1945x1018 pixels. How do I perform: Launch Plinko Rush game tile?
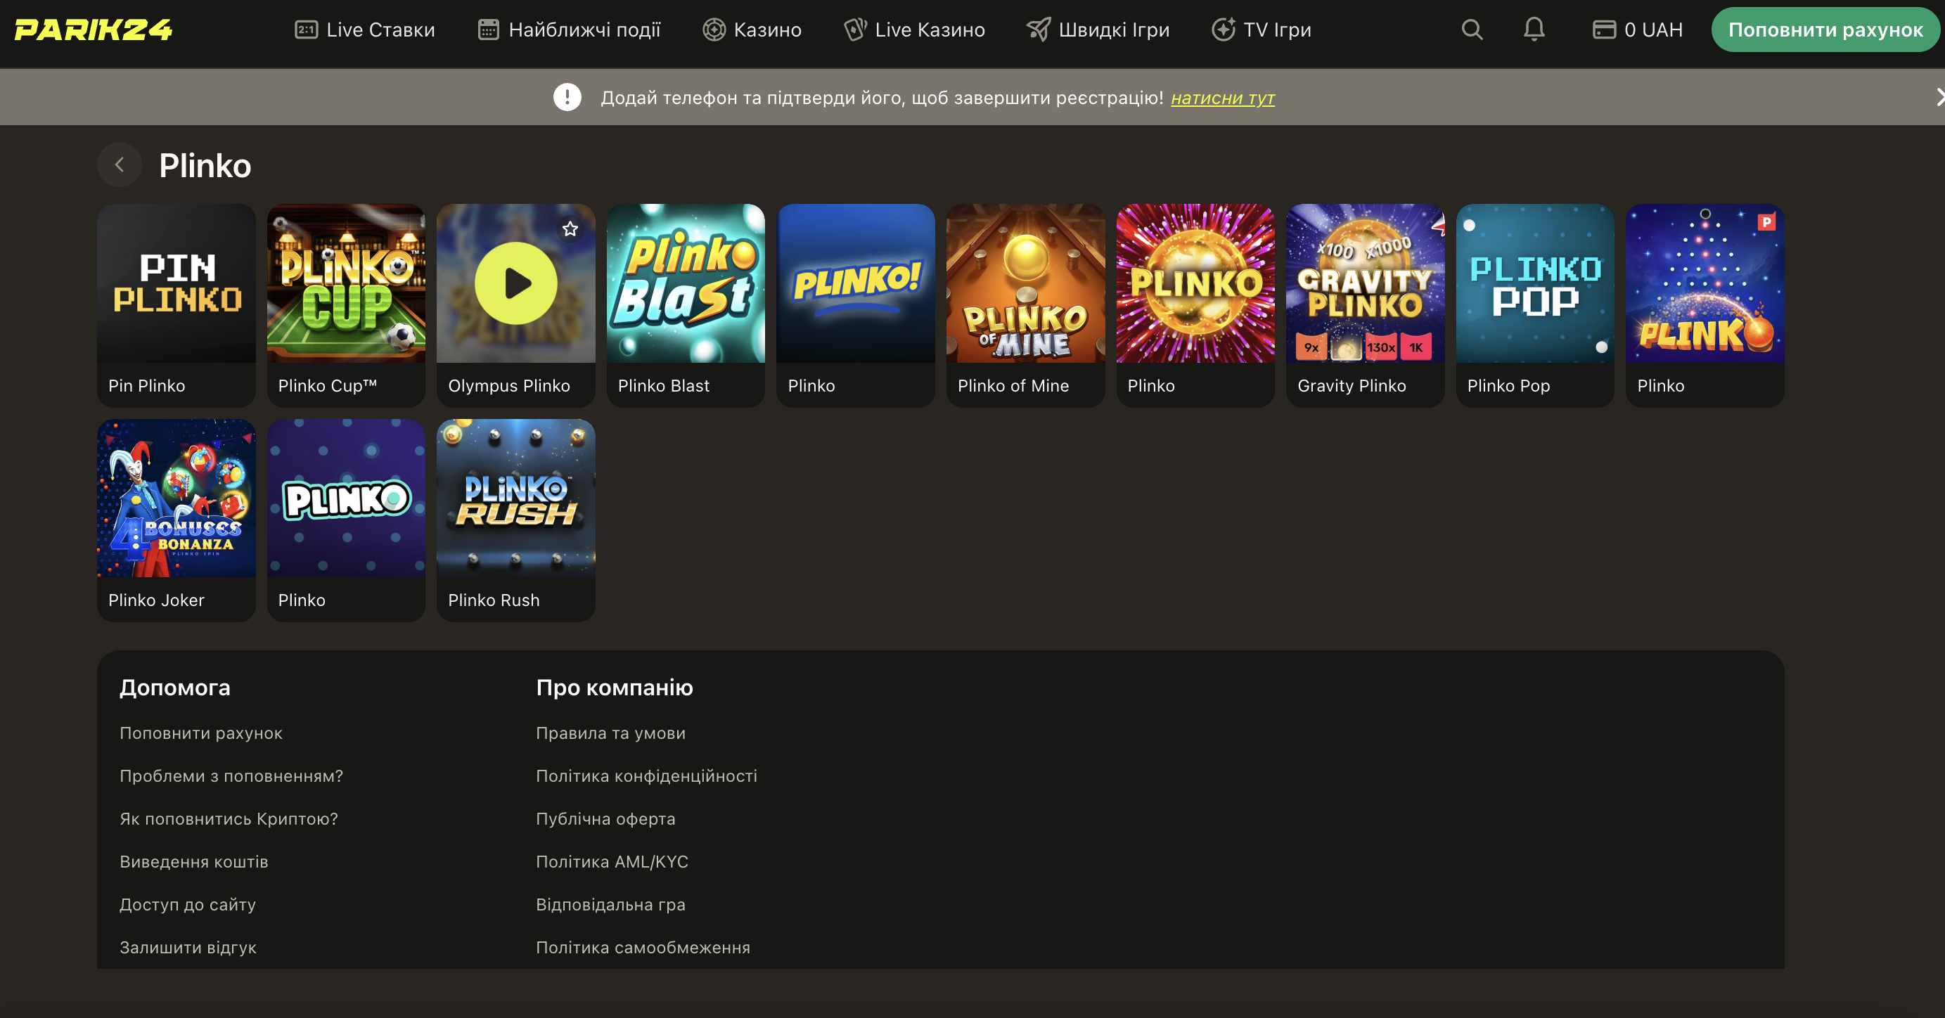tap(515, 499)
